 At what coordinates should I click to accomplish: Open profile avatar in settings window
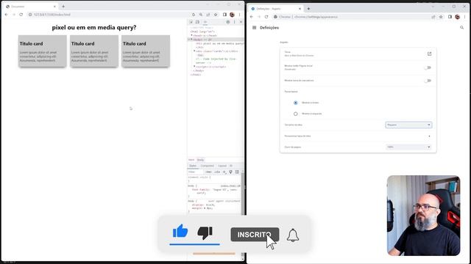coord(457,17)
